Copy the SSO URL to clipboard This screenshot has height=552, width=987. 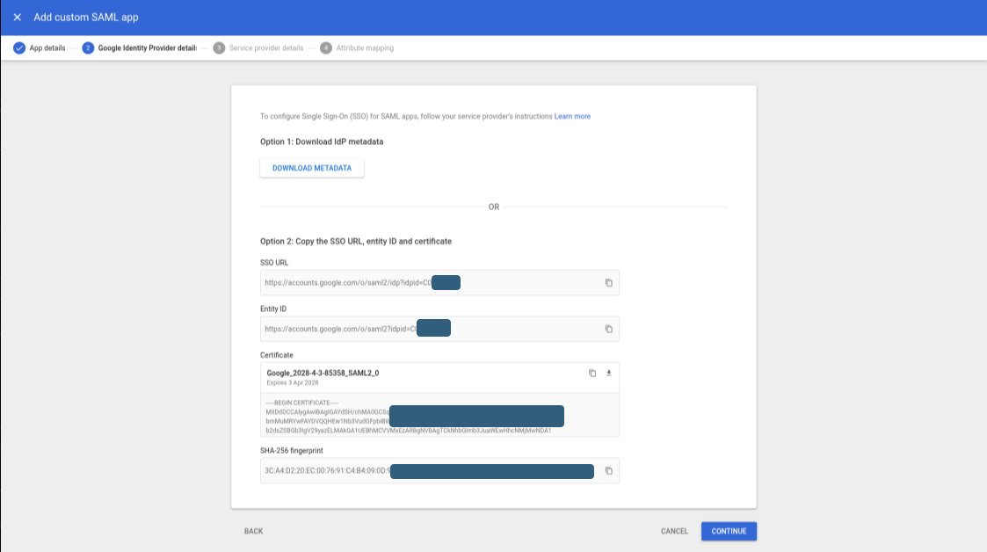608,282
